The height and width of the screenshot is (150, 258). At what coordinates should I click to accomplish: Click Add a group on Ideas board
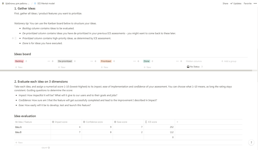click(x=229, y=61)
